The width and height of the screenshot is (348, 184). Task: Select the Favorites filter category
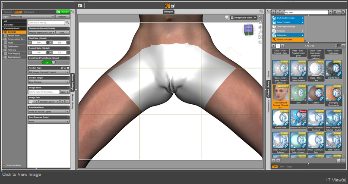[14, 25]
